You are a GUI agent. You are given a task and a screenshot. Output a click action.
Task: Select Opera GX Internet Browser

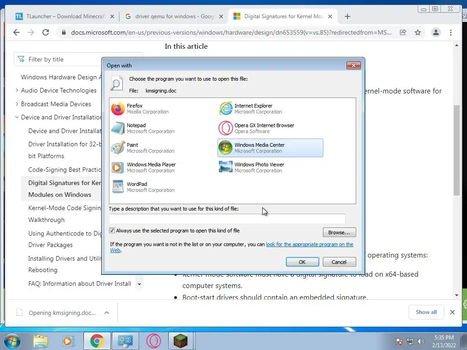point(257,128)
